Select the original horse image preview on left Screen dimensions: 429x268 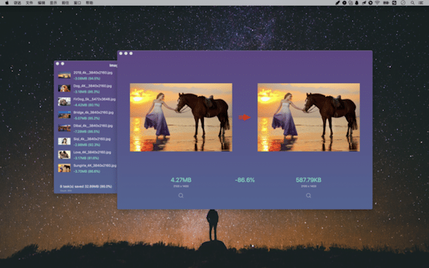[x=181, y=117]
